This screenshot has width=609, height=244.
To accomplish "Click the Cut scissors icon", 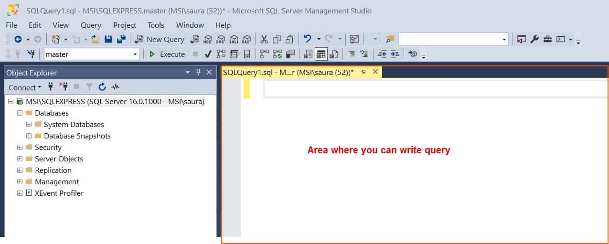I will point(264,39).
